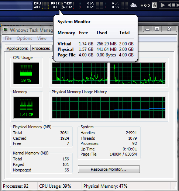The height and width of the screenshot is (191, 179).
Task: Open the File menu in Task Manager
Action: (8, 38)
